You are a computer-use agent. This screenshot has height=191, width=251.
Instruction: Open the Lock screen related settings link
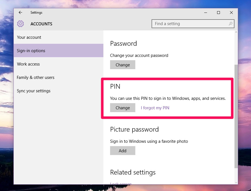click(x=121, y=183)
